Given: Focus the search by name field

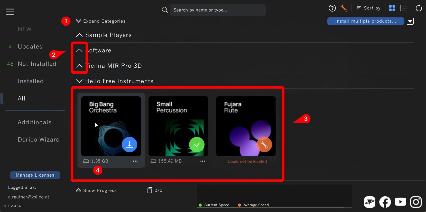Looking at the screenshot, I should [x=218, y=10].
